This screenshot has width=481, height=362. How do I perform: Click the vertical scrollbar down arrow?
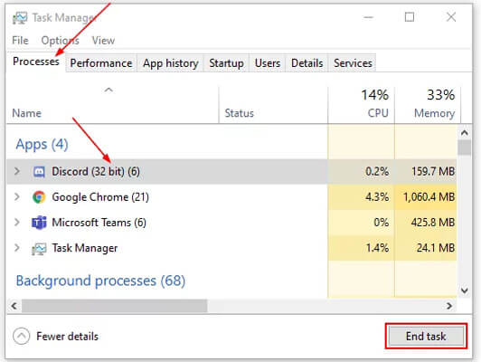[x=465, y=291]
